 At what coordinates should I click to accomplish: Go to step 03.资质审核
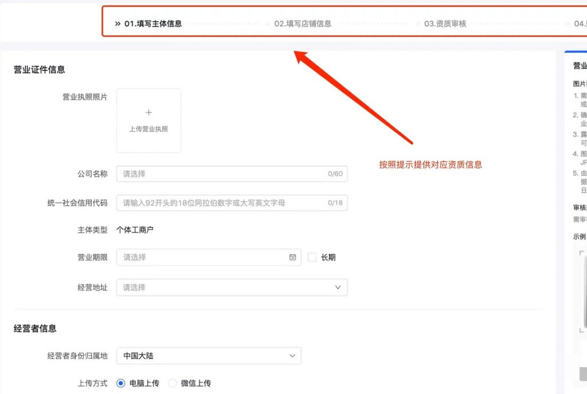click(445, 24)
